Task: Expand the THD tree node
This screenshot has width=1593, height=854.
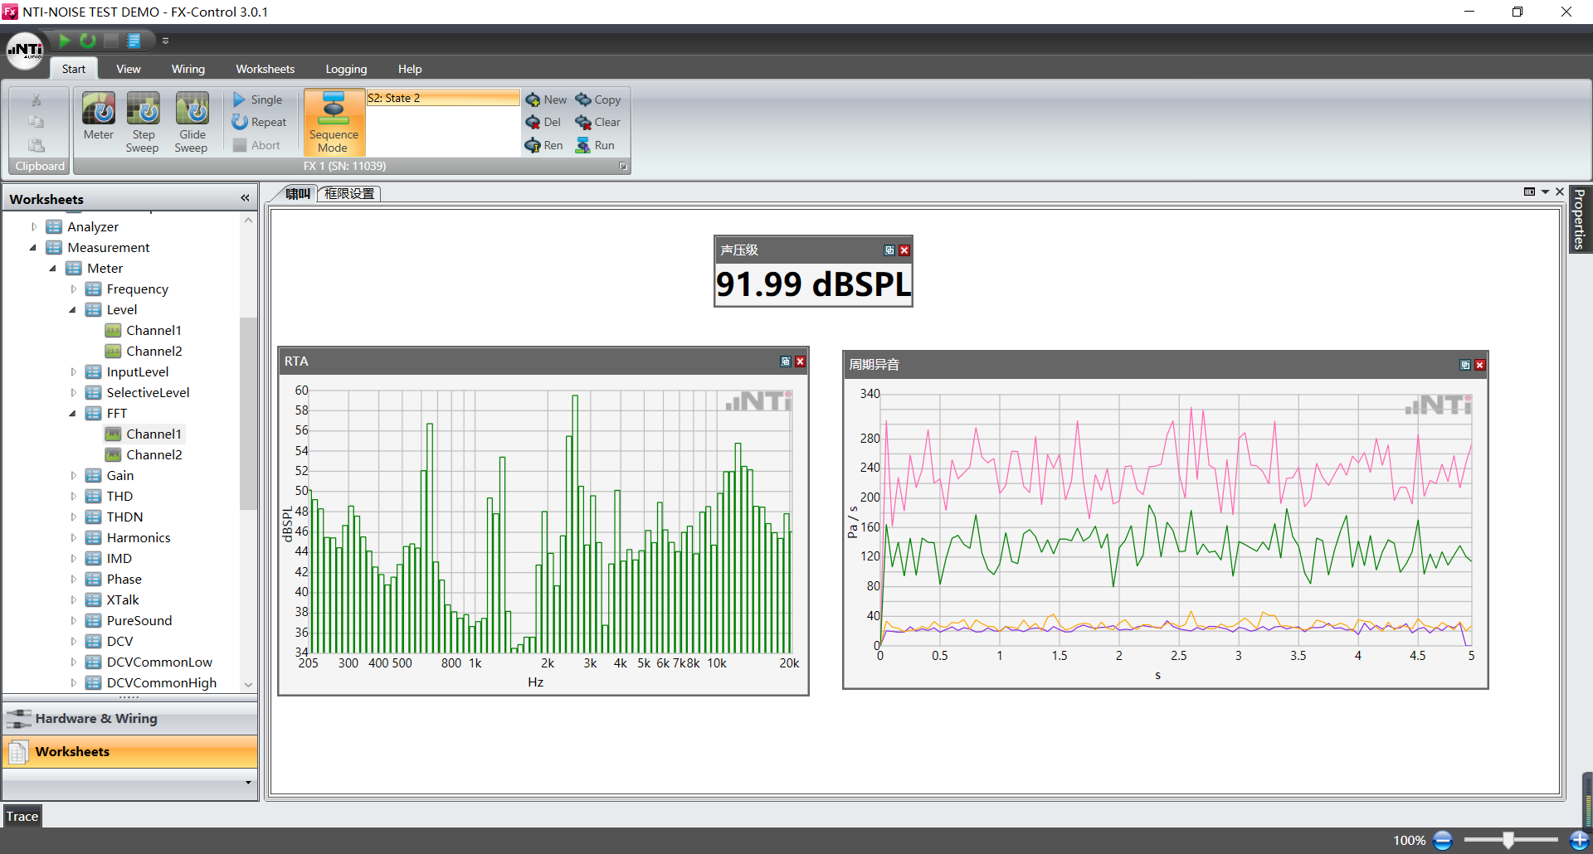Action: point(73,496)
